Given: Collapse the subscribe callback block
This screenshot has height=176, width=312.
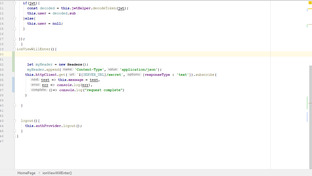Looking at the screenshot, I should click(x=14, y=75).
